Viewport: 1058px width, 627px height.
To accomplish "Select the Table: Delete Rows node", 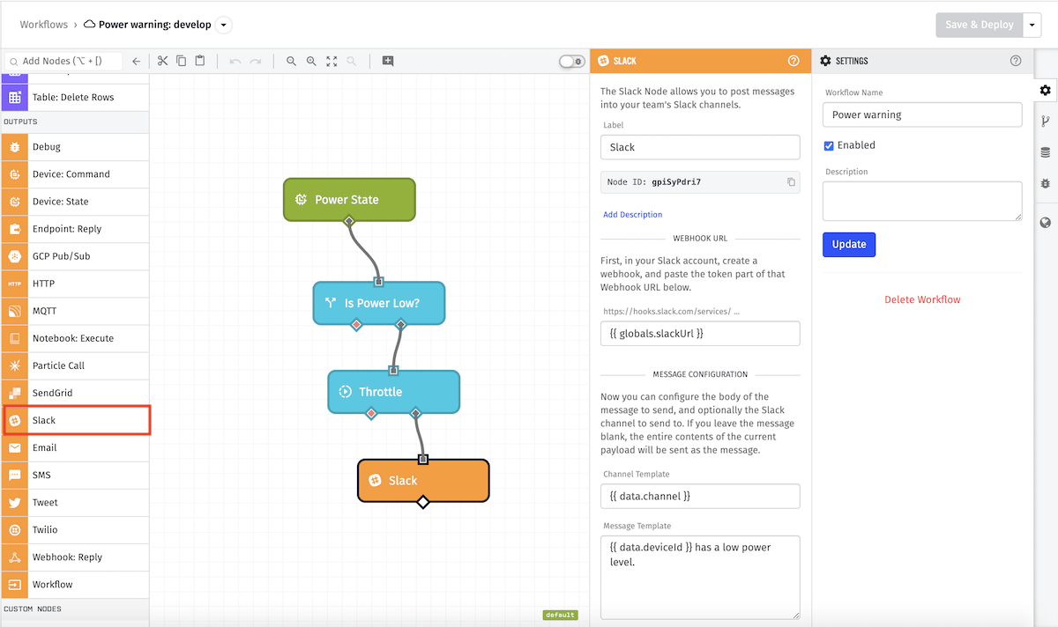I will point(75,97).
